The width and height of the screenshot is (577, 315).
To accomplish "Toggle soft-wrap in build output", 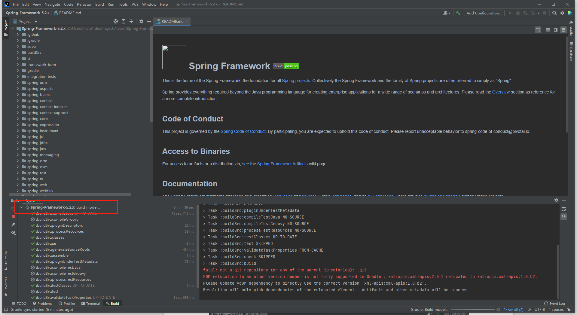I will coord(564,209).
